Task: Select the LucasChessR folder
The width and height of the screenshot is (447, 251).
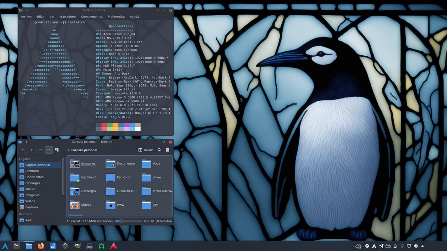Action: (x=121, y=191)
